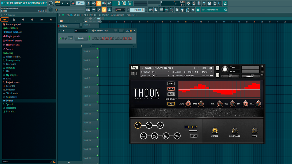292x164 pixels.
Task: Toggle the FILTER power button
Action: [x=194, y=136]
